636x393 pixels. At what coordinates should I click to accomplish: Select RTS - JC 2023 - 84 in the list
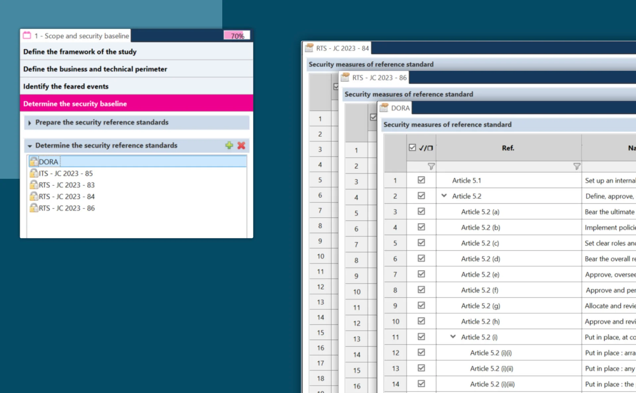click(x=138, y=196)
